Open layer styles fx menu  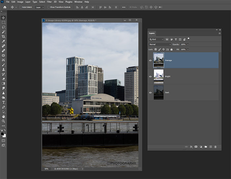pos(191,147)
